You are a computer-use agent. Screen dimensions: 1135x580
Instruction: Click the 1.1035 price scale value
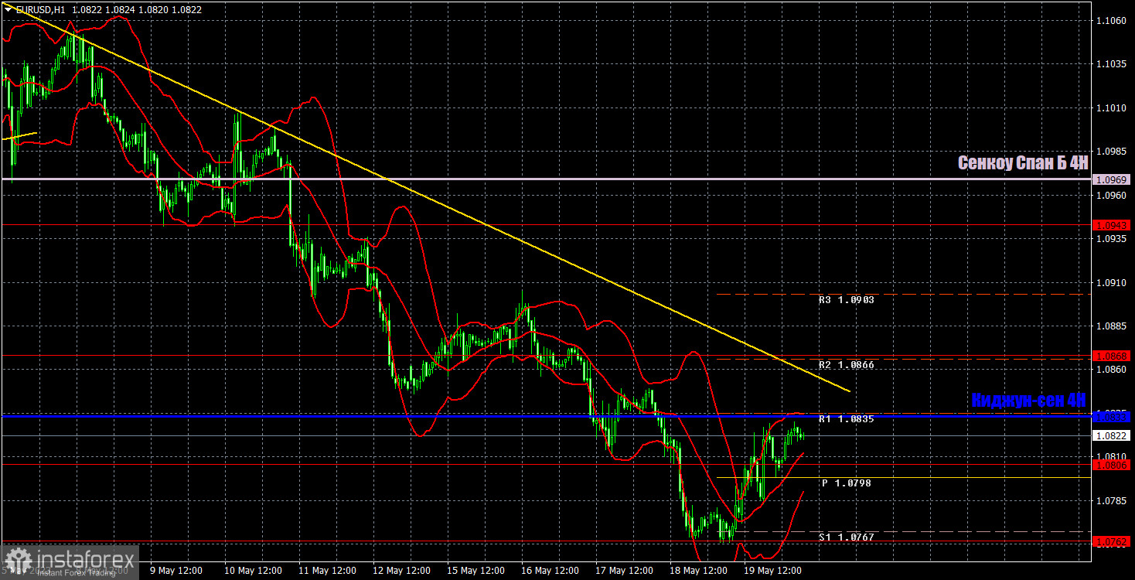point(1111,64)
